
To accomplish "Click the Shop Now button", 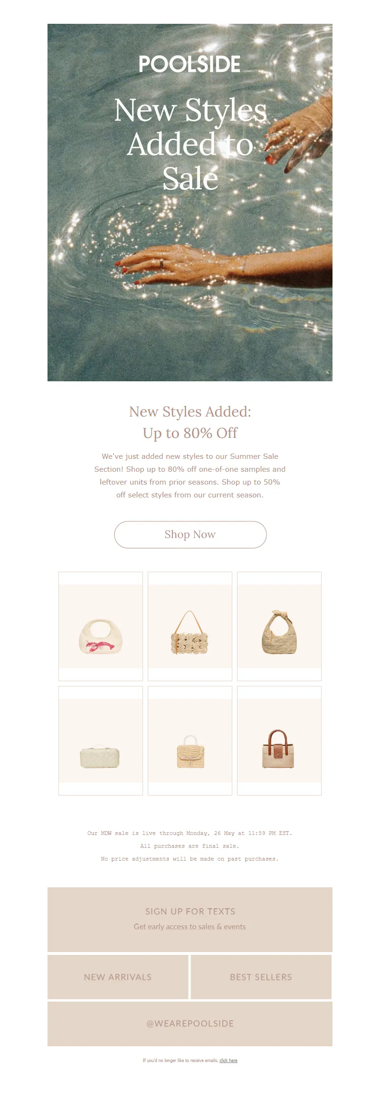I will (190, 535).
